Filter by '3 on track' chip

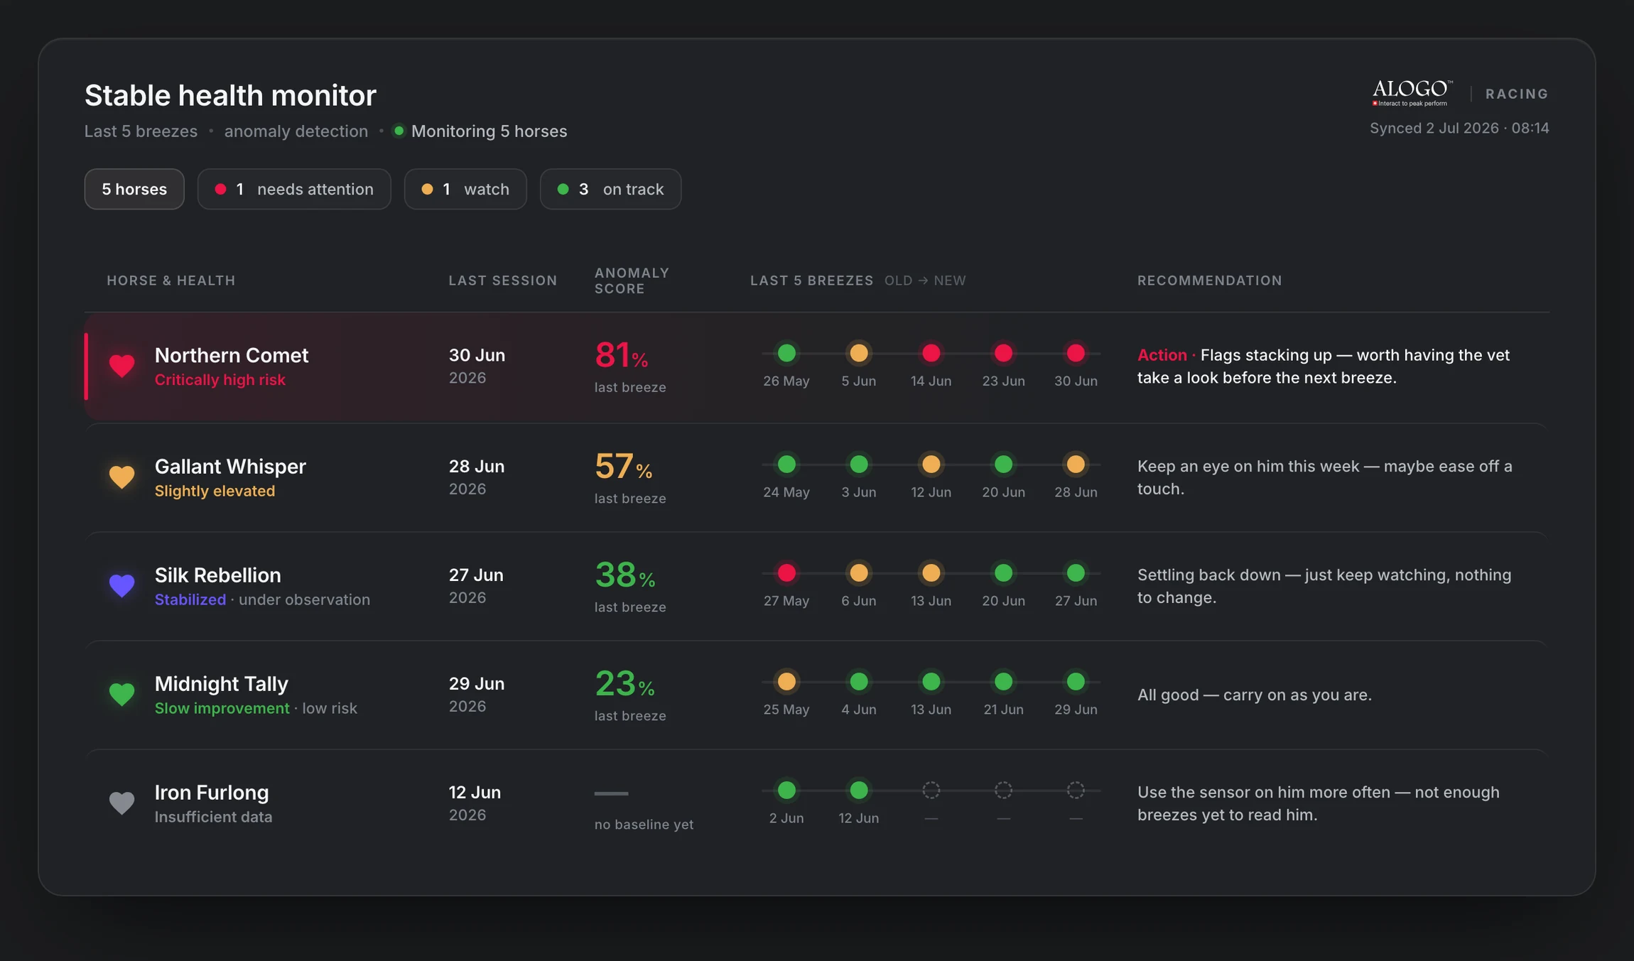[611, 189]
